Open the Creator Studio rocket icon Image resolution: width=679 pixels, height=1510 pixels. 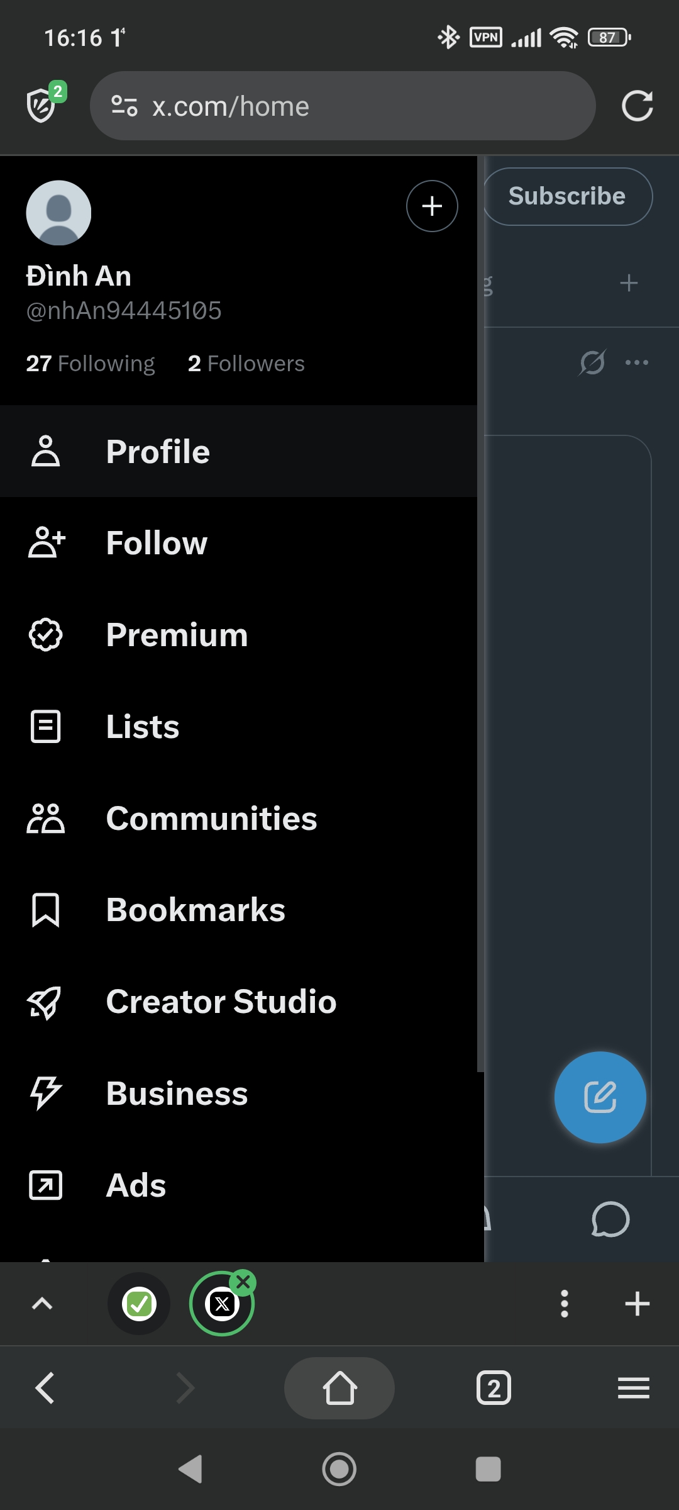[x=45, y=1002]
